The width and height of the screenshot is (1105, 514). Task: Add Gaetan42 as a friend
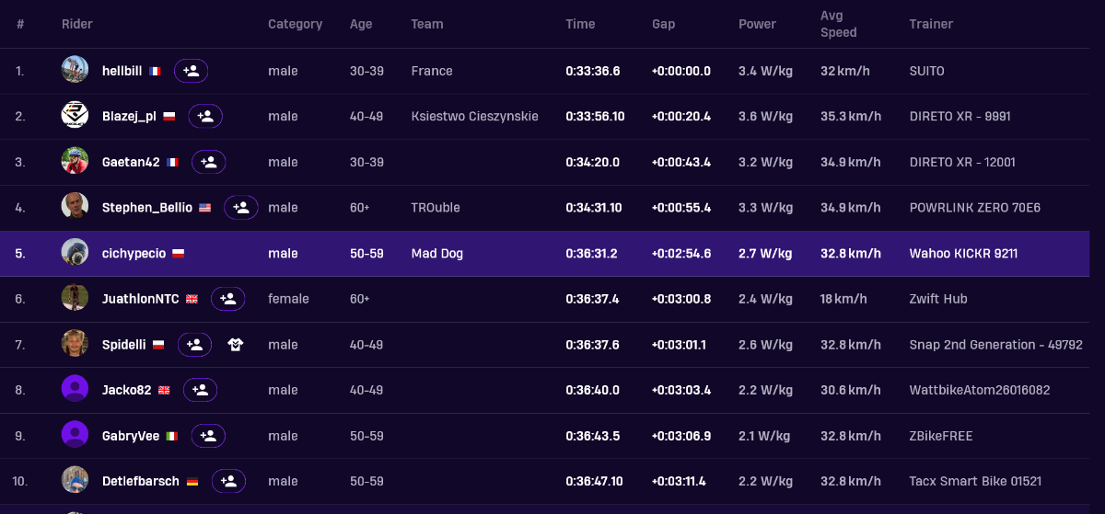coord(209,162)
